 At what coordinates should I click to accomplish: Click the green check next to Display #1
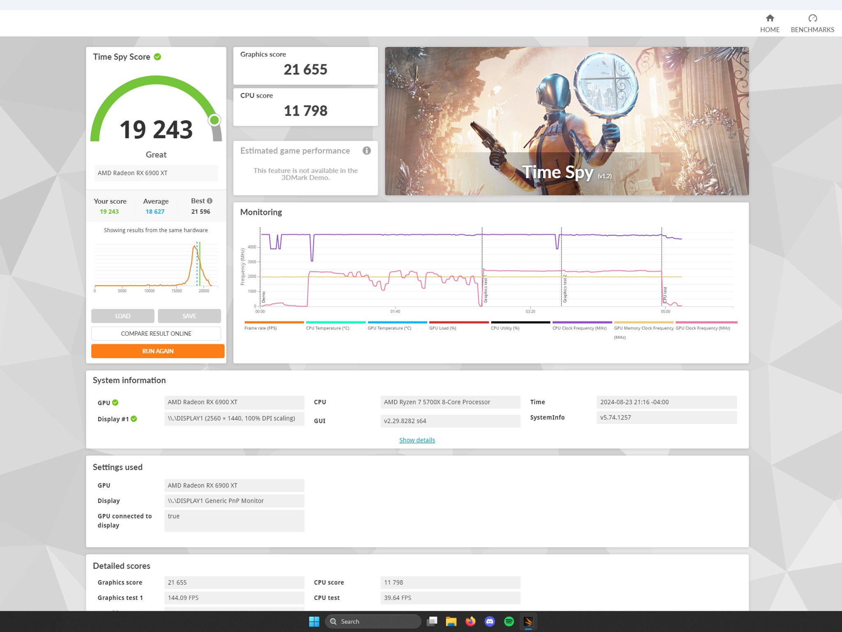134,419
